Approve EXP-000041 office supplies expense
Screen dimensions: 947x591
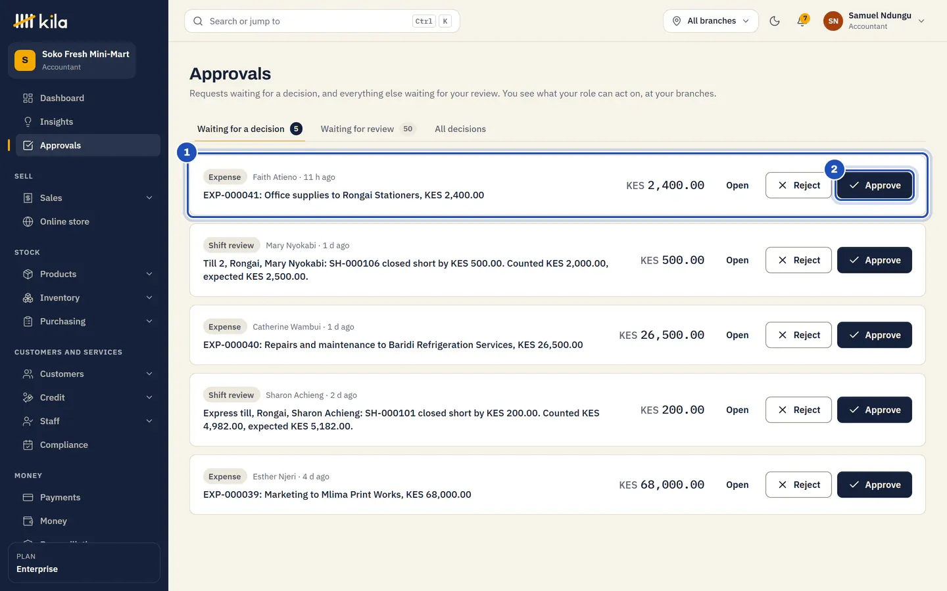click(874, 185)
